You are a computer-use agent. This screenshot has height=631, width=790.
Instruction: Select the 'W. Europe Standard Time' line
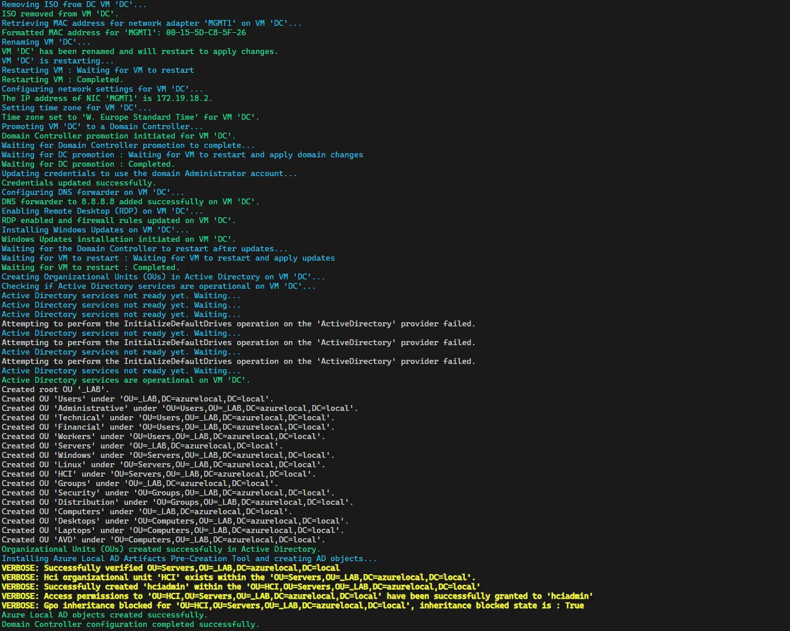(130, 117)
